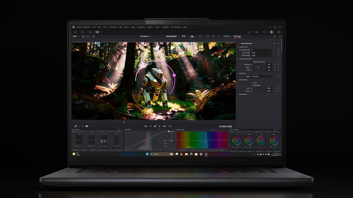353x198 pixels.
Task: Add keyframe for Motion parameter
Action: (x=275, y=67)
